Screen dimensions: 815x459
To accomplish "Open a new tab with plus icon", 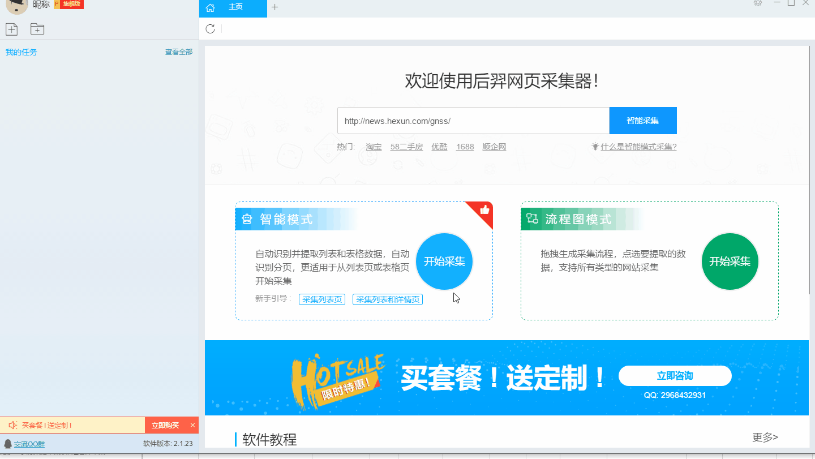I will 275,7.
